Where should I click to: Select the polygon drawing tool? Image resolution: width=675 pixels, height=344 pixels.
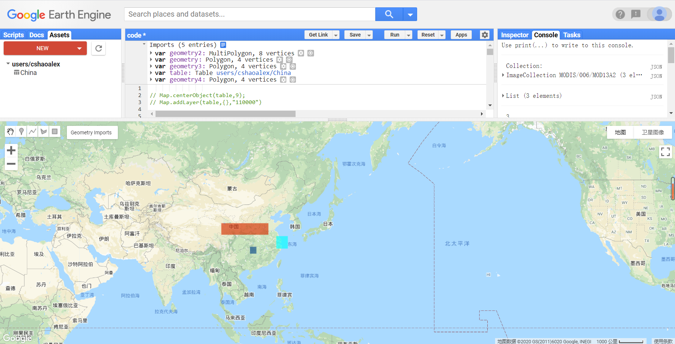click(43, 131)
